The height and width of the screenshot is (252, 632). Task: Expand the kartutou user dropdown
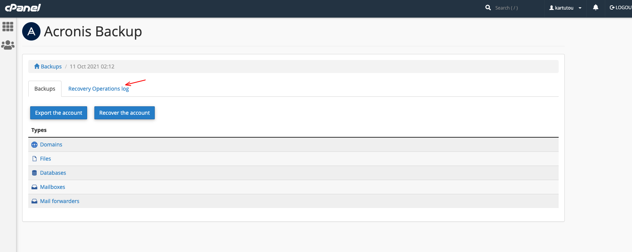pyautogui.click(x=565, y=8)
